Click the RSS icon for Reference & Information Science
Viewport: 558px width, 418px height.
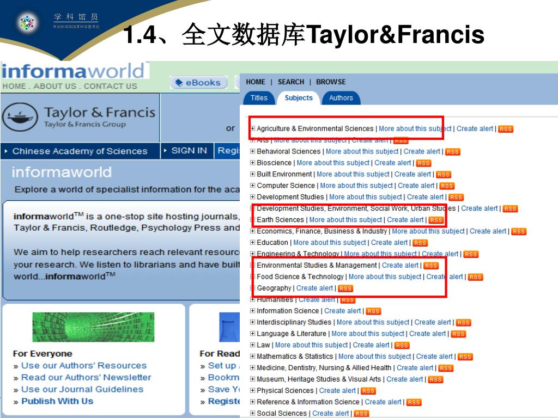click(414, 402)
